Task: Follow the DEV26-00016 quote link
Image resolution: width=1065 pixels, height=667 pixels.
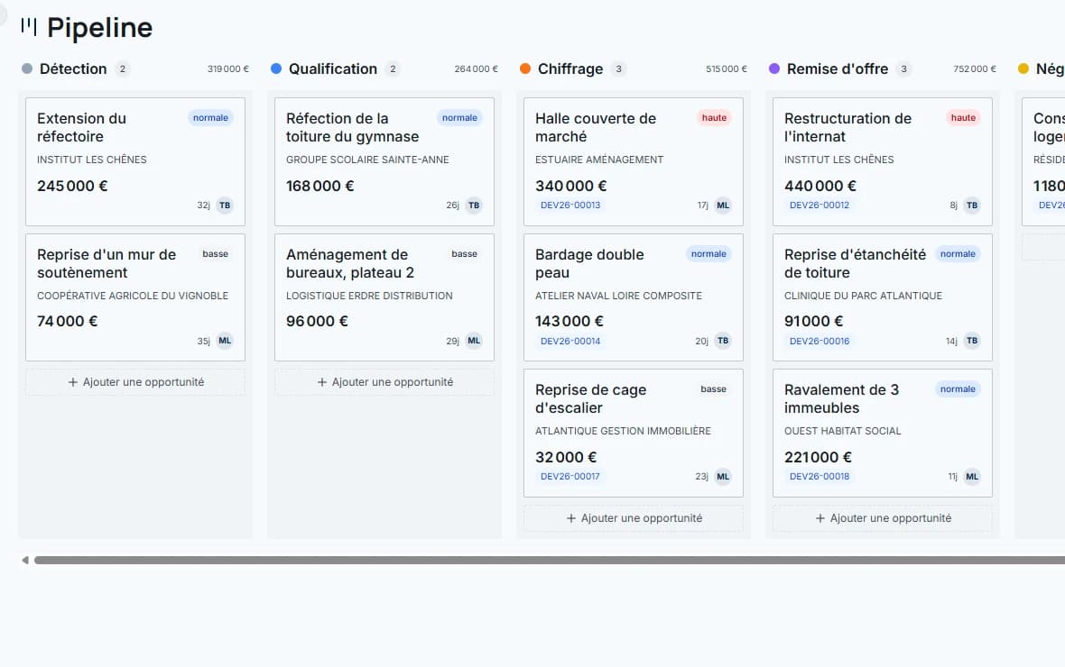Action: [x=820, y=342]
